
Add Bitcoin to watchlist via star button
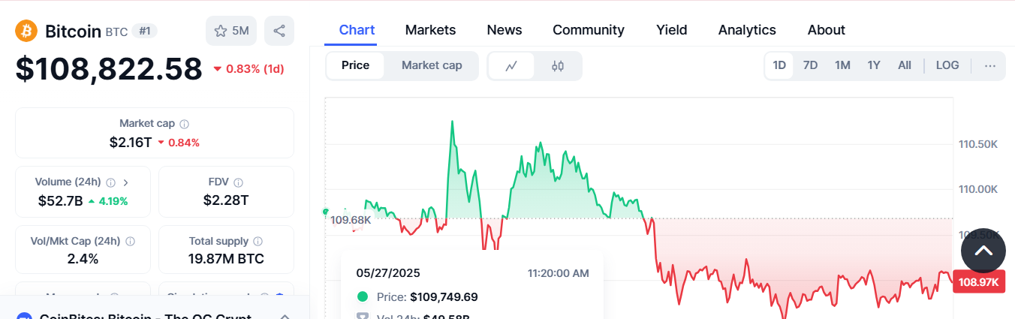point(231,31)
